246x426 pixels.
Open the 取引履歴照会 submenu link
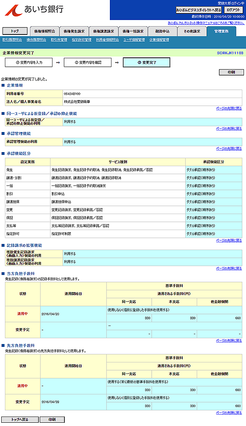tap(12, 40)
